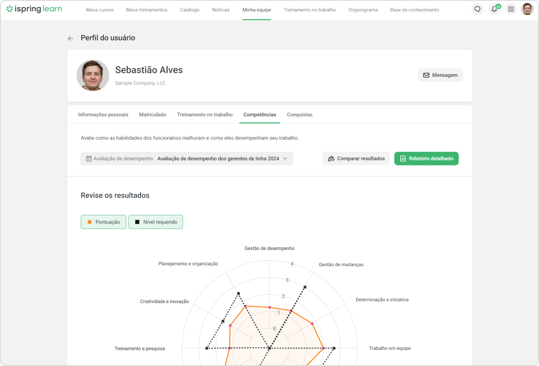Open the notifications bell icon

click(494, 9)
